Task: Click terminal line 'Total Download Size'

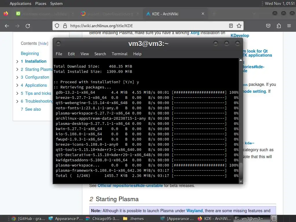Action: click(x=93, y=66)
